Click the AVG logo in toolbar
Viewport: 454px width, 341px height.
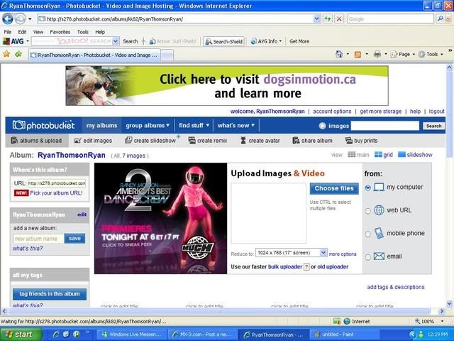13,41
